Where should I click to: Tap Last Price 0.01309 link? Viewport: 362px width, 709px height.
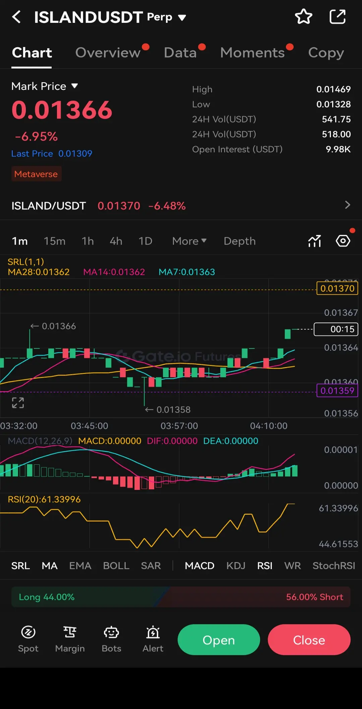click(x=52, y=154)
